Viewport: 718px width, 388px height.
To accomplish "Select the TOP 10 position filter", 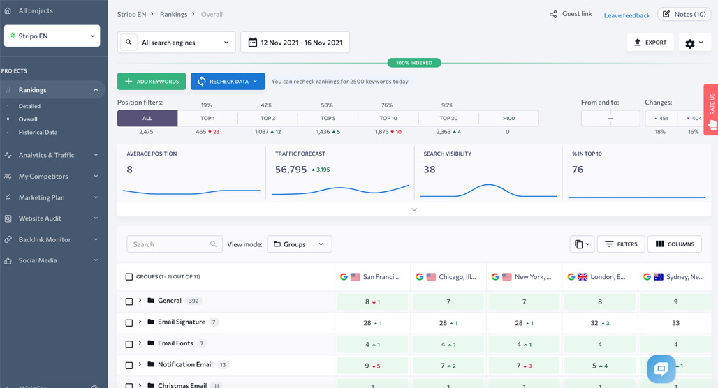I will point(388,118).
